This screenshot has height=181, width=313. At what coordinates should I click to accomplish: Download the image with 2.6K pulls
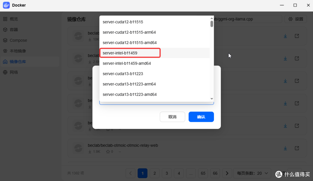(x=285, y=58)
